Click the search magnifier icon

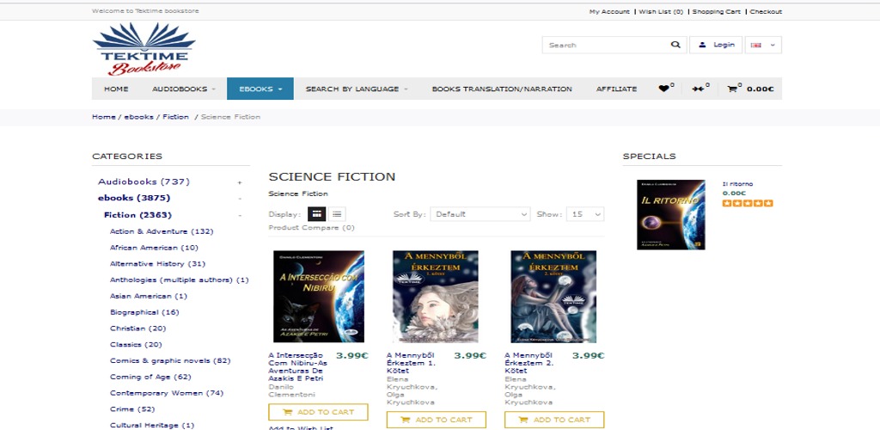pyautogui.click(x=675, y=45)
